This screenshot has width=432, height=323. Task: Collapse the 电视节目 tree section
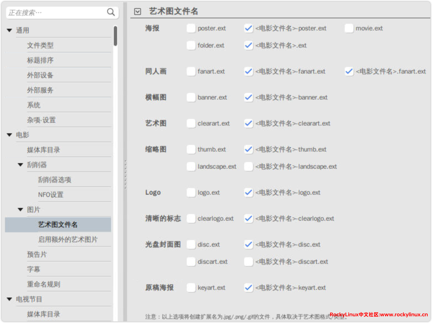coord(9,299)
